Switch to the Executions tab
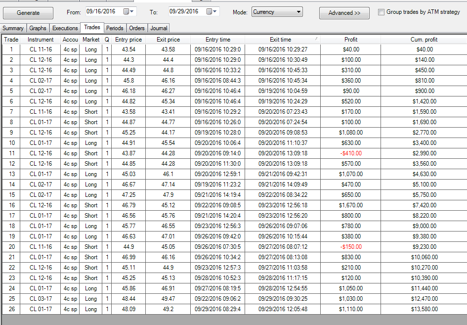This screenshot has height=325, width=467. click(x=65, y=28)
